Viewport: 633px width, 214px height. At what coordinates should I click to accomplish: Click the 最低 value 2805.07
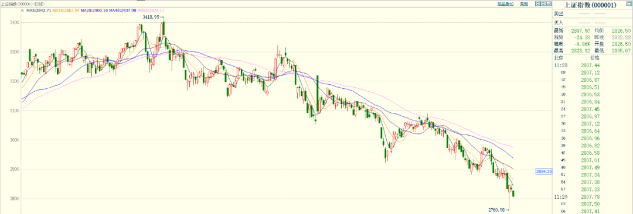point(621,51)
